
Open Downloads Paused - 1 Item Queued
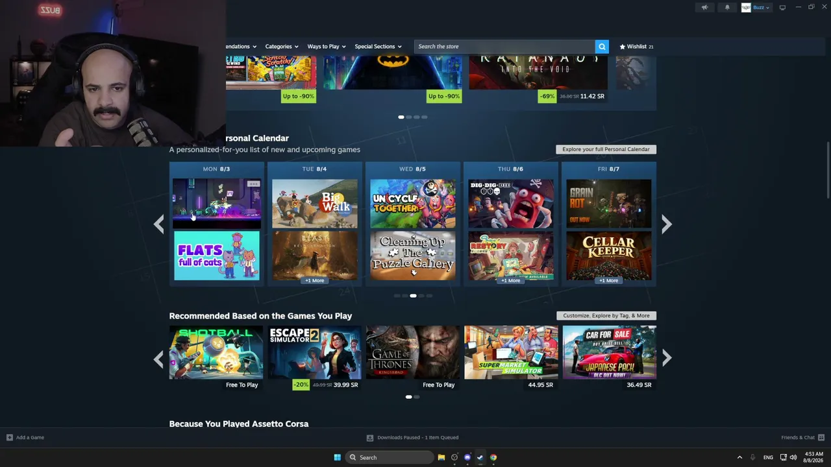click(417, 437)
